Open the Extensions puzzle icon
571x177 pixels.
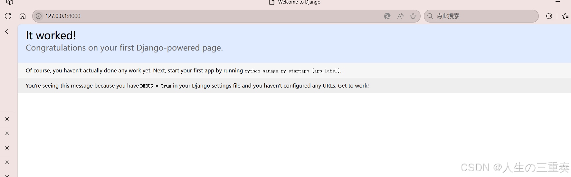point(549,16)
